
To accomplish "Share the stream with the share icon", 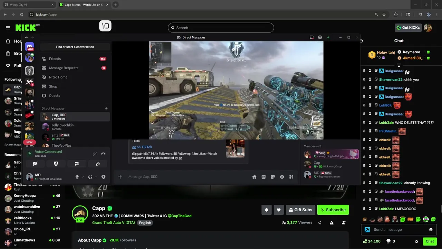I will point(319,223).
